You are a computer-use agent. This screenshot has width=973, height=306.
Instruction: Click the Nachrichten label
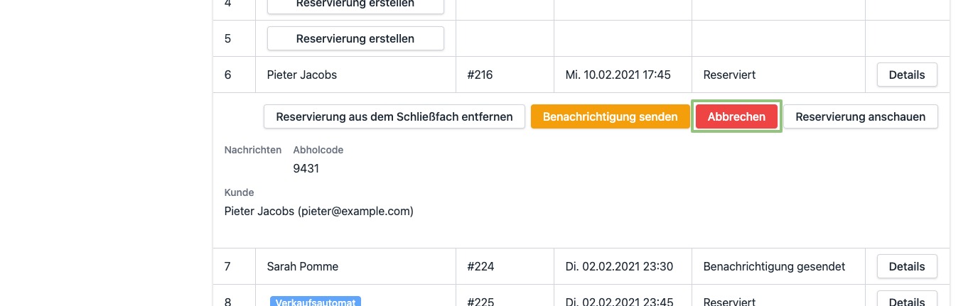pyautogui.click(x=252, y=150)
